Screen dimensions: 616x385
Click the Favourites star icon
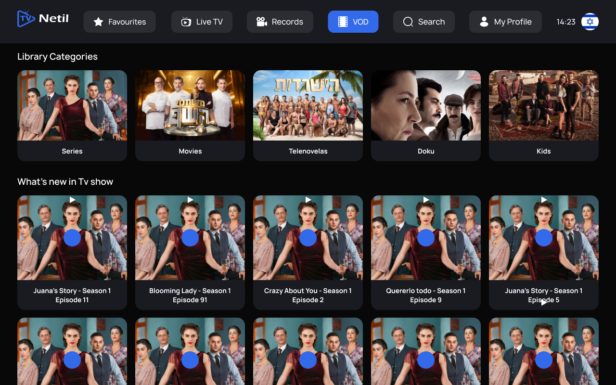click(98, 22)
